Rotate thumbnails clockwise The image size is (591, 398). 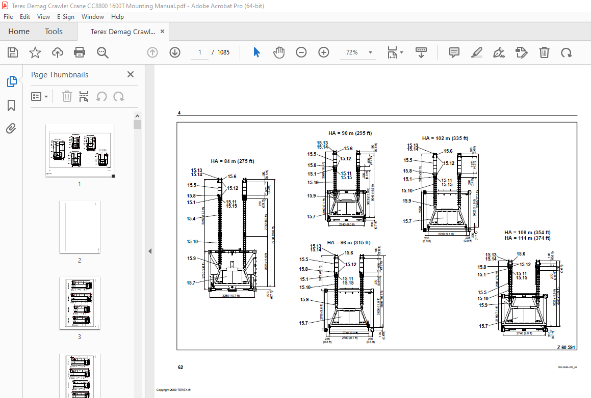point(118,97)
